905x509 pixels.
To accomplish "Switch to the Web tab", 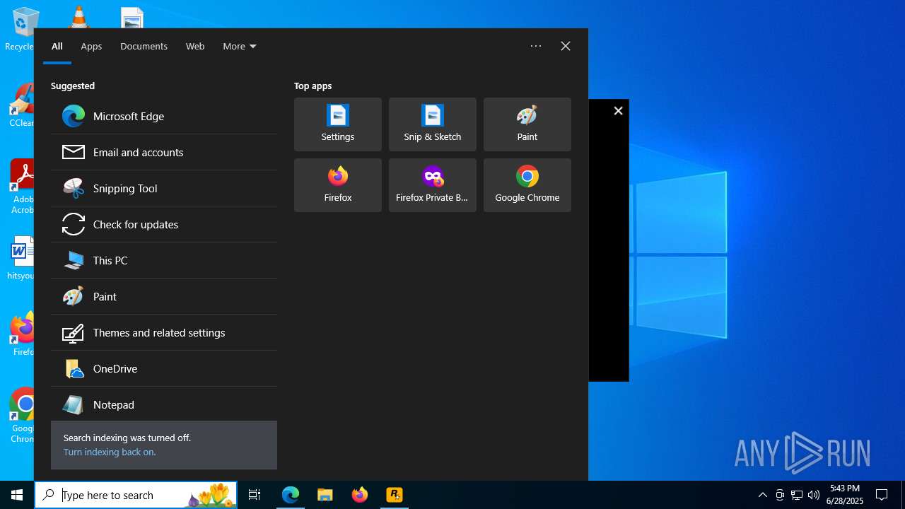I will [x=195, y=46].
